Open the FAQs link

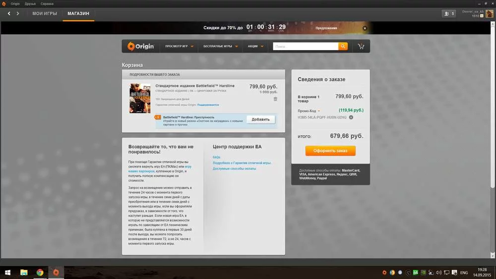click(216, 157)
